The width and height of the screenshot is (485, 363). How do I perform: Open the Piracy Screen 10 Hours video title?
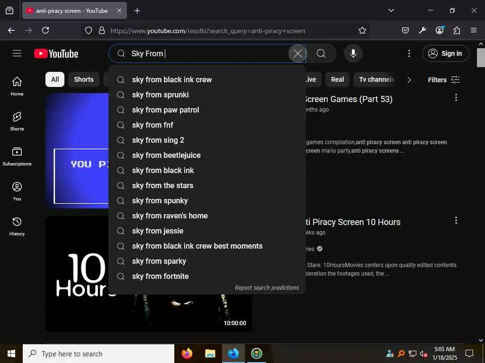point(353,222)
